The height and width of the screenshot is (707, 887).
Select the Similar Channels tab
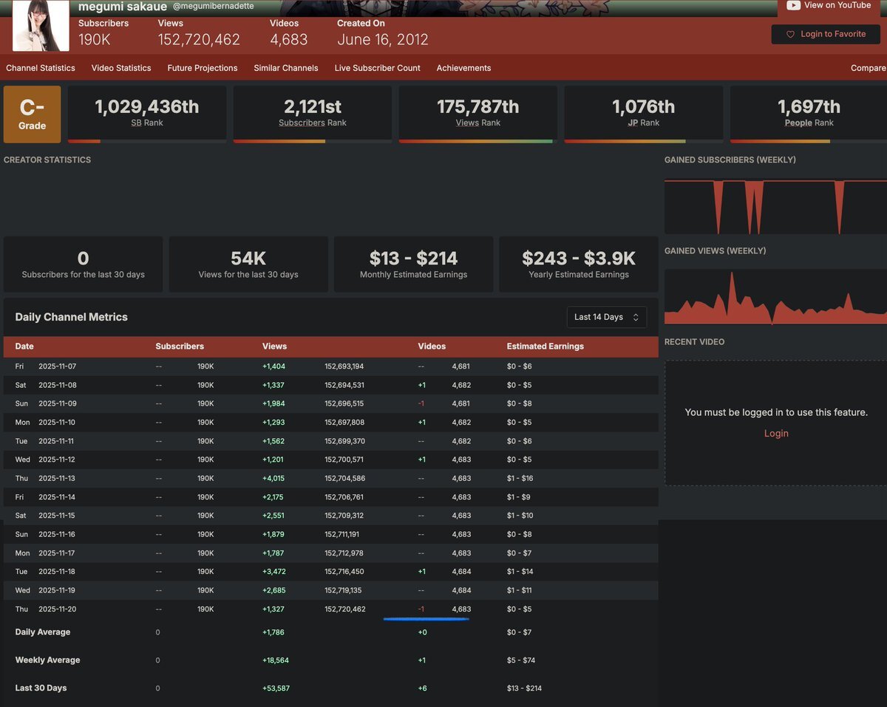click(286, 68)
